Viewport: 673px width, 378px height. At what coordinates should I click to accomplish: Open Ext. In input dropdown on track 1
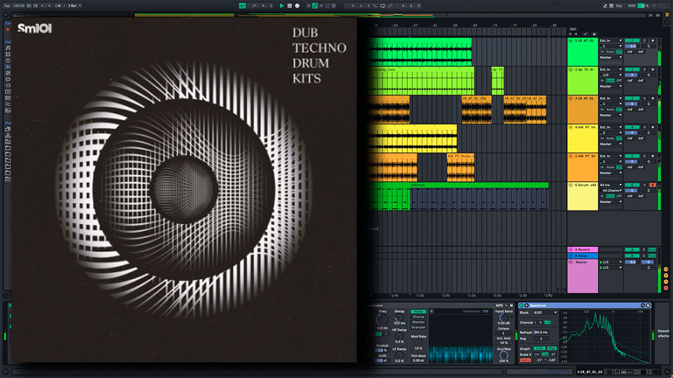(x=611, y=40)
